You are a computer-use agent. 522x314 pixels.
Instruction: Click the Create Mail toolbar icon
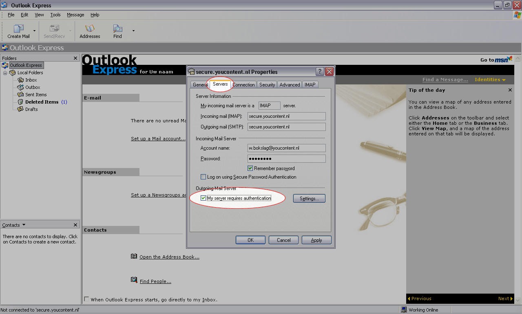[19, 29]
